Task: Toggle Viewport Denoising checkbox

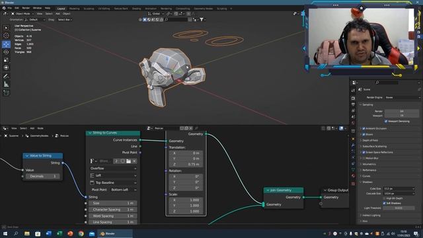Action: [x=386, y=122]
